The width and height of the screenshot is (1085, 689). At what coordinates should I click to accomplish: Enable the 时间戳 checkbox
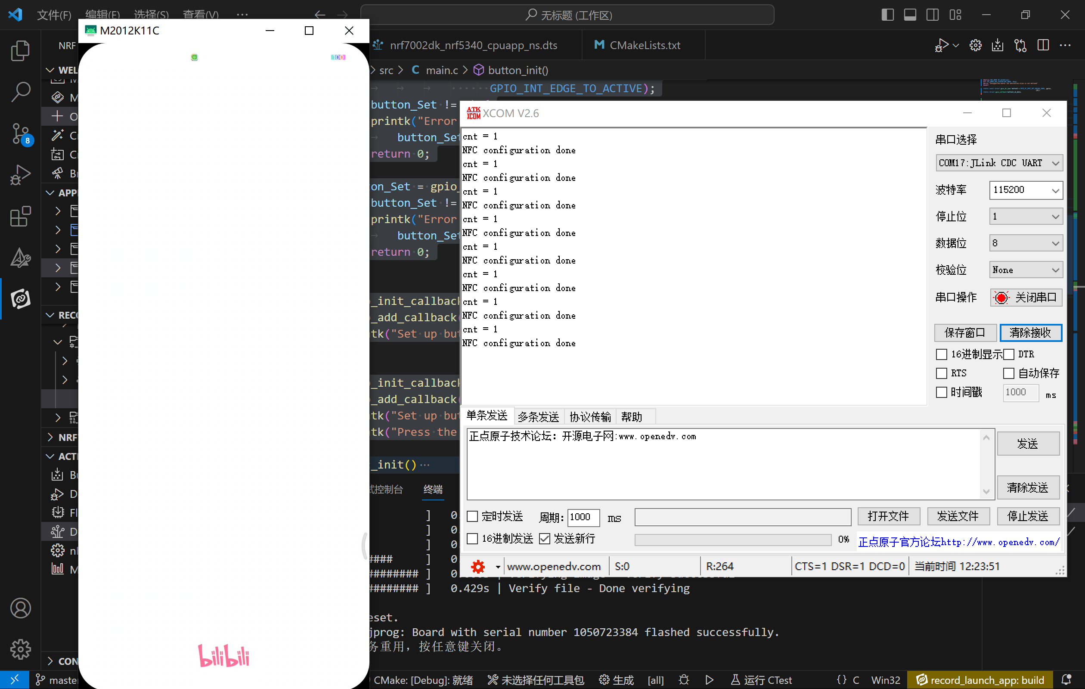click(x=941, y=392)
